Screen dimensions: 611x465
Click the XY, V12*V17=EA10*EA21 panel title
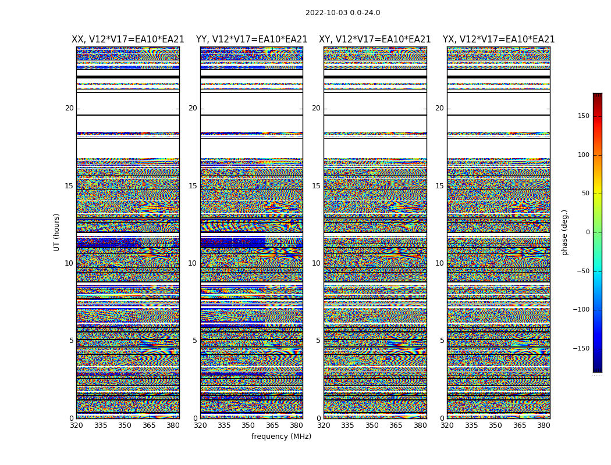(x=375, y=40)
